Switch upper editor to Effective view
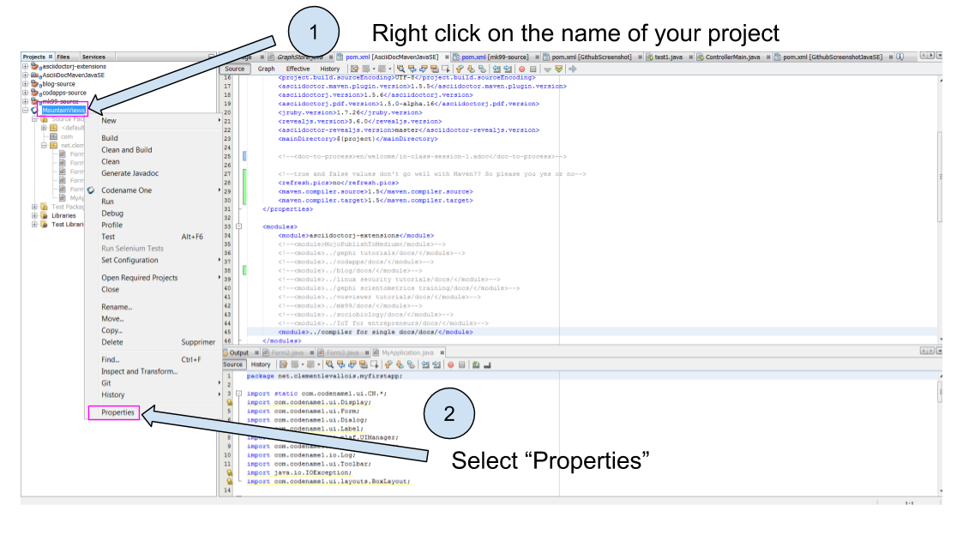The image size is (963, 547). (298, 69)
